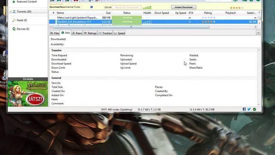Switch to the Files tab
The image size is (275, 155).
click(55, 33)
